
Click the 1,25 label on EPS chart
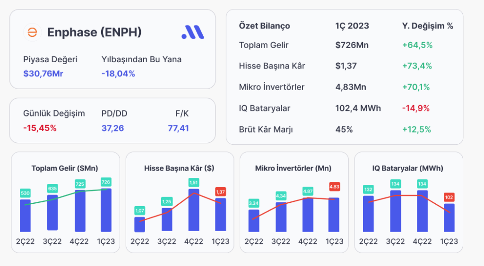(167, 202)
